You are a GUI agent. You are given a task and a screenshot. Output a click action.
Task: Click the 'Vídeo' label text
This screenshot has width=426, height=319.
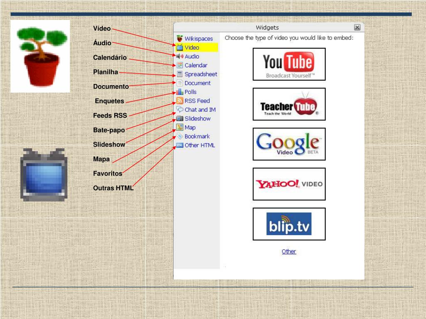tap(102, 29)
